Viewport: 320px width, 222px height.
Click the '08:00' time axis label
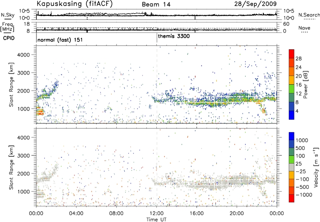116,214
